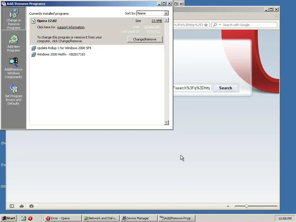This screenshot has width=296, height=222.
Task: Click Opera Turbo speedometer icon
Action: [x=32, y=206]
